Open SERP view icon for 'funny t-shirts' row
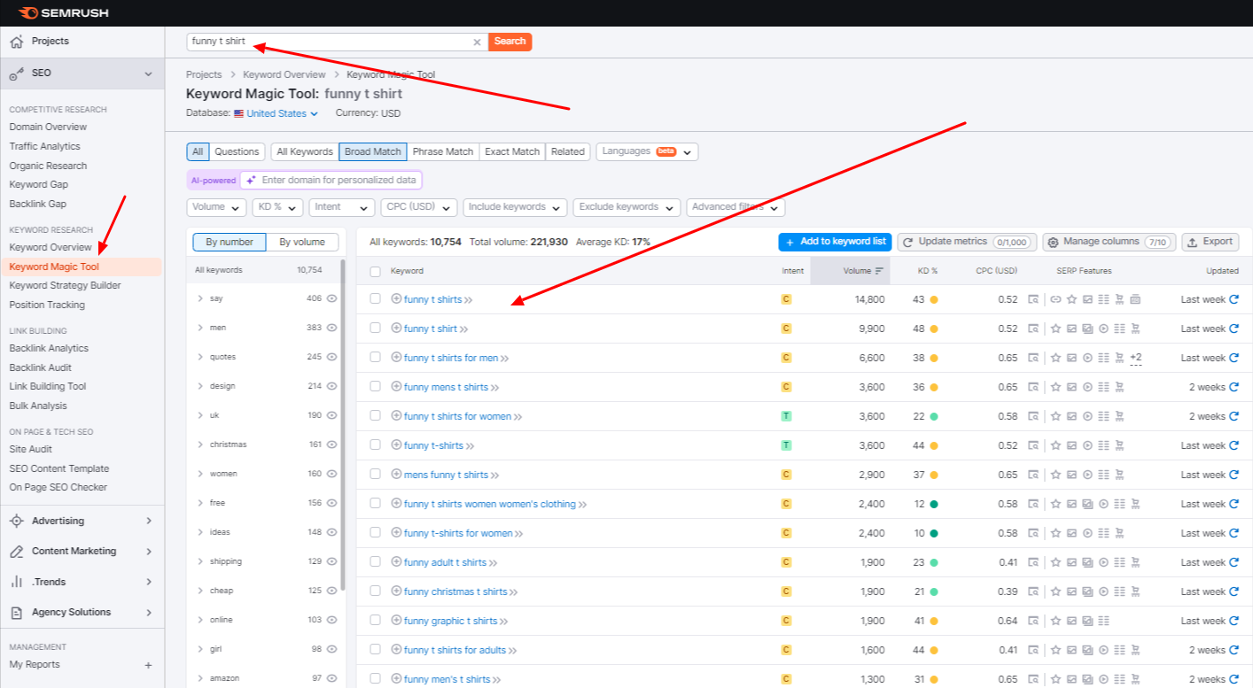This screenshot has height=688, width=1253. [x=1033, y=445]
